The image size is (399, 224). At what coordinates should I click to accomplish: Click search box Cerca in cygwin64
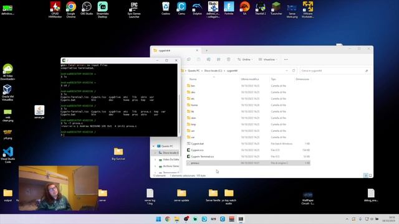click(335, 70)
